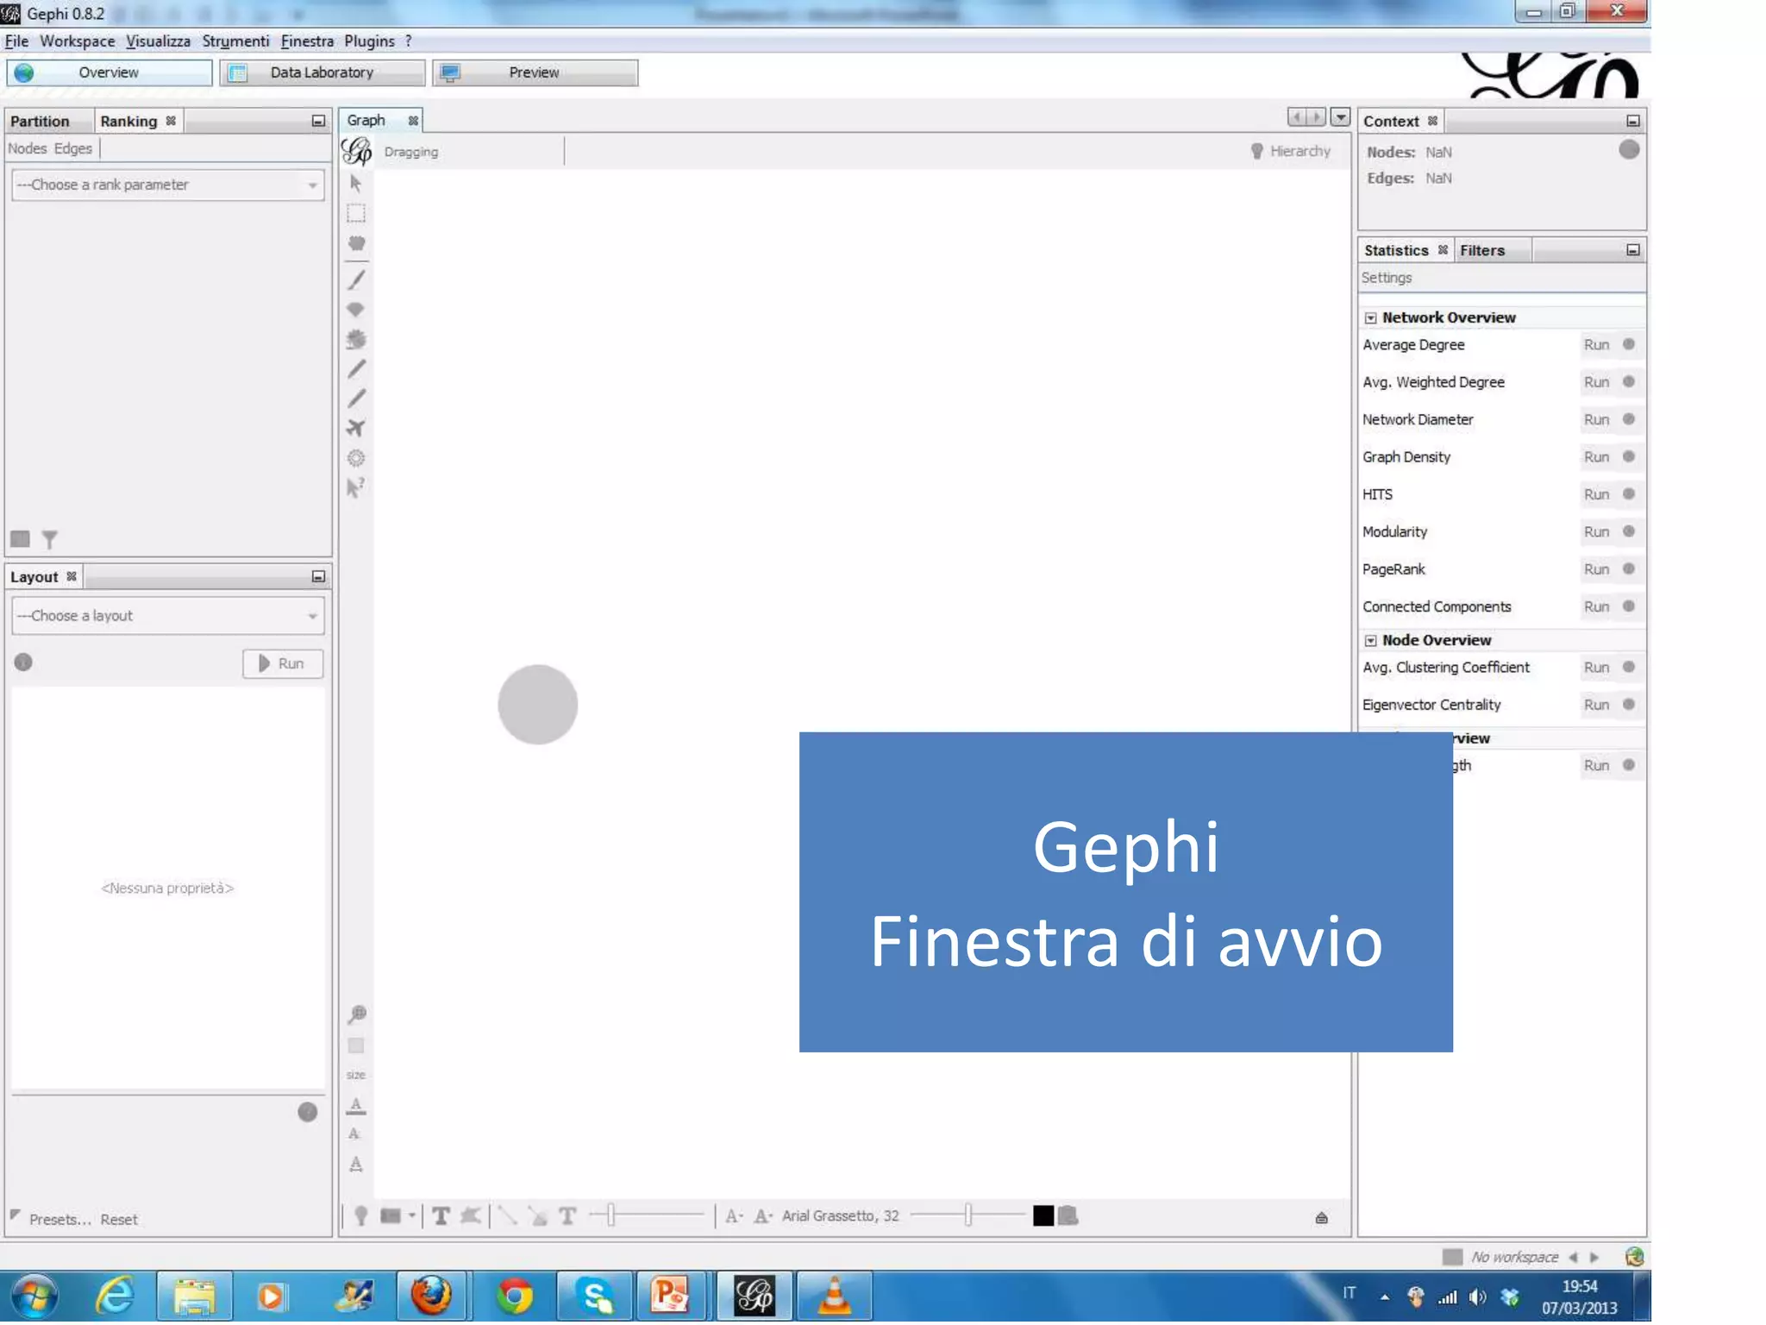Click the Arial Grassetto font label

(x=840, y=1216)
